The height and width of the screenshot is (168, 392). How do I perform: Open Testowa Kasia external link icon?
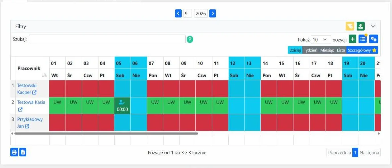pyautogui.click(x=20, y=109)
